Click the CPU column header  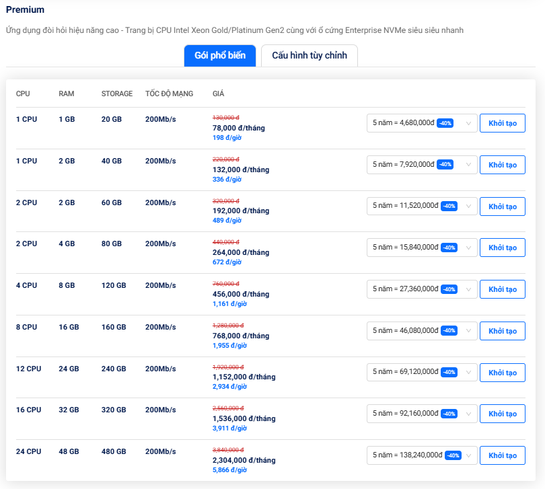tap(23, 93)
